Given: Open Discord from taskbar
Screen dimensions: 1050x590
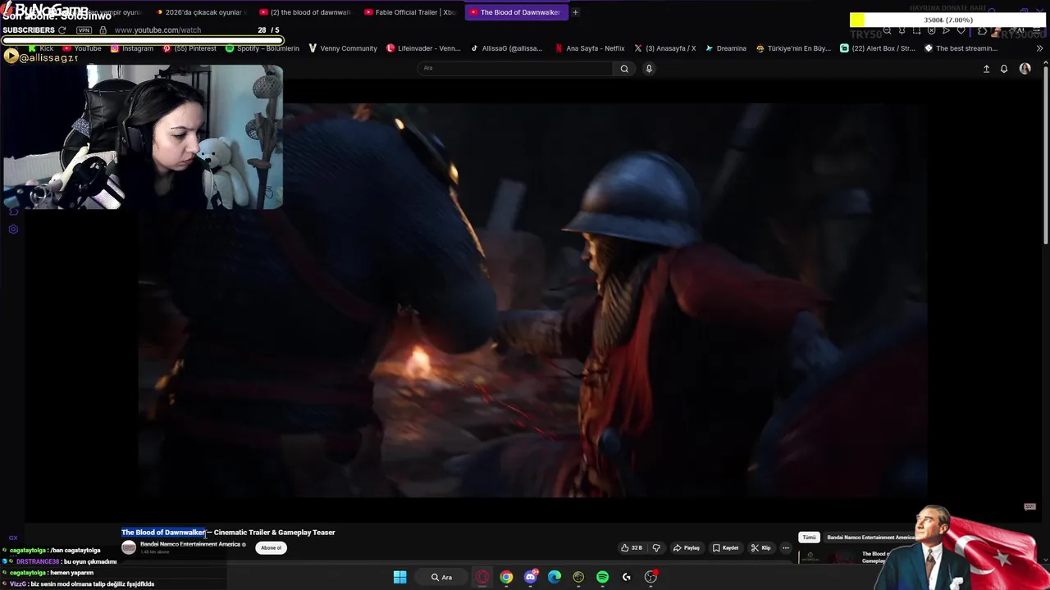Looking at the screenshot, I should click(531, 577).
